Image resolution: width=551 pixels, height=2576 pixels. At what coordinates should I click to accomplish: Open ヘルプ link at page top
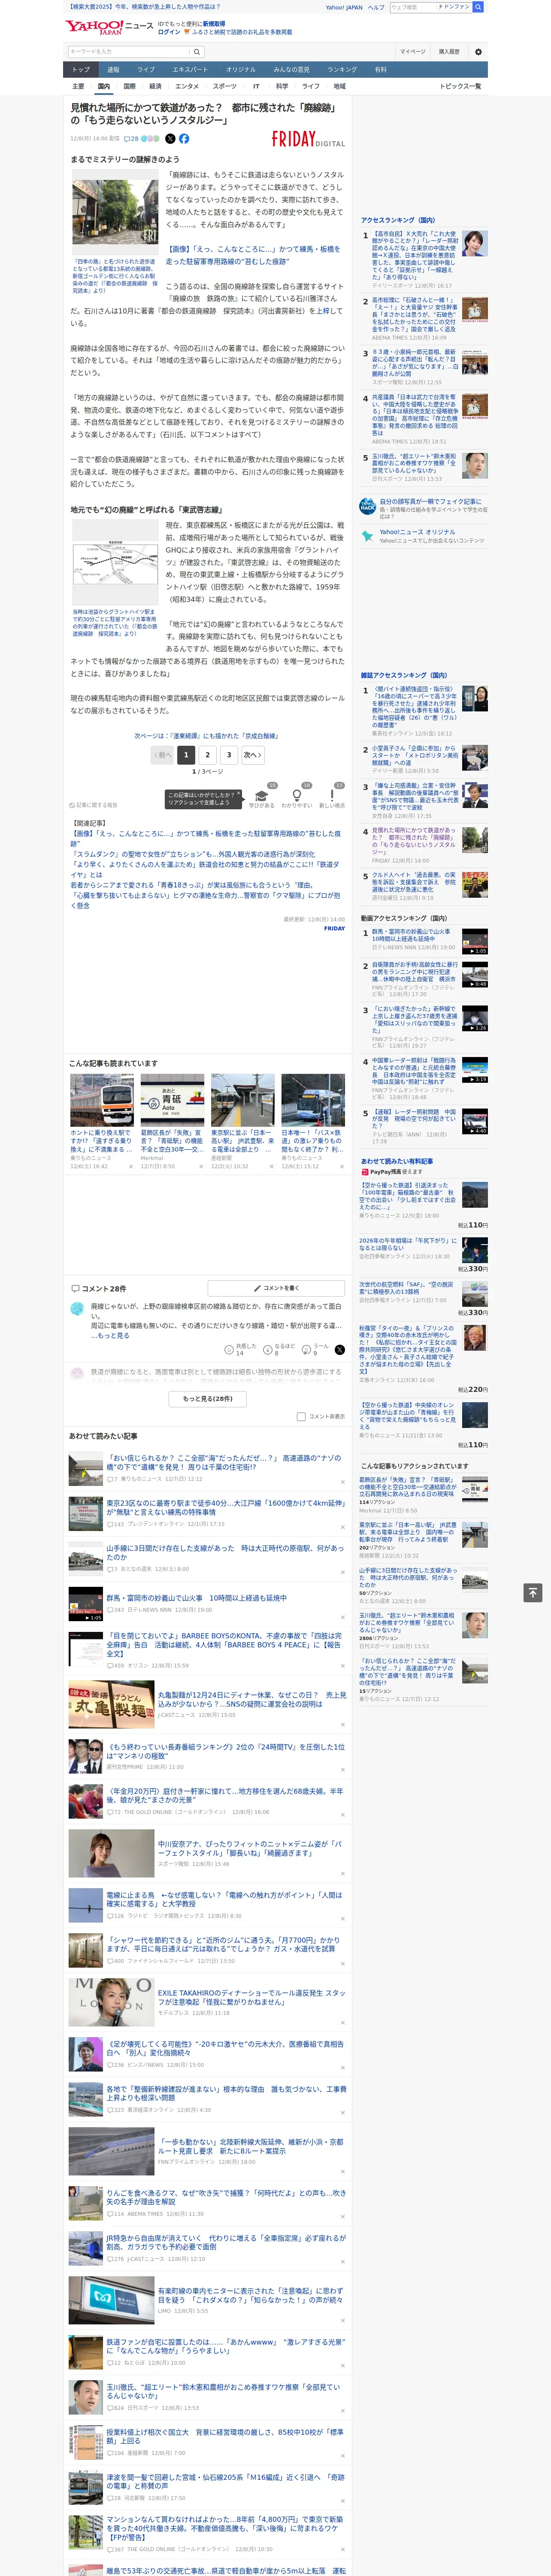click(x=375, y=7)
